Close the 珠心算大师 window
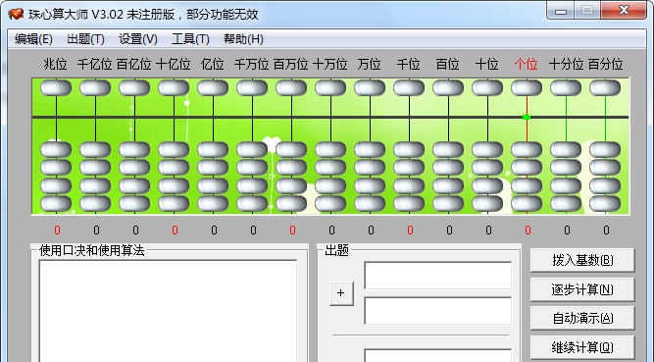654x362 pixels. (x=624, y=11)
